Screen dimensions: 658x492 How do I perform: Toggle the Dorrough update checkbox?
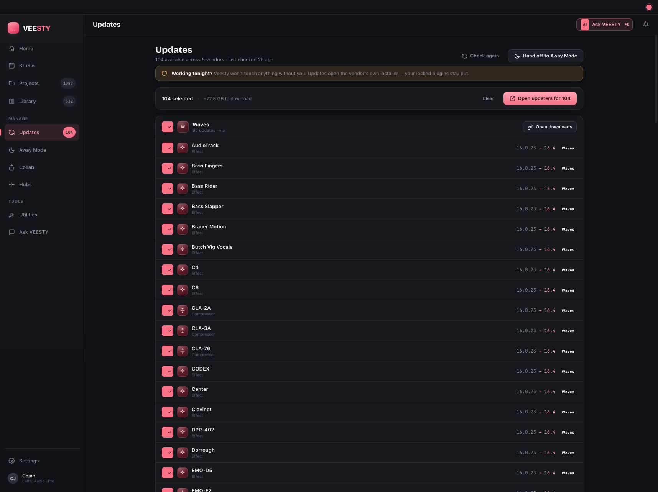coord(168,453)
